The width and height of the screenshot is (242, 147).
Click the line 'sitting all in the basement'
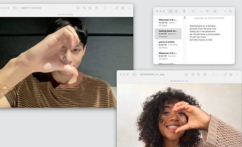pyautogui.click(x=202, y=31)
